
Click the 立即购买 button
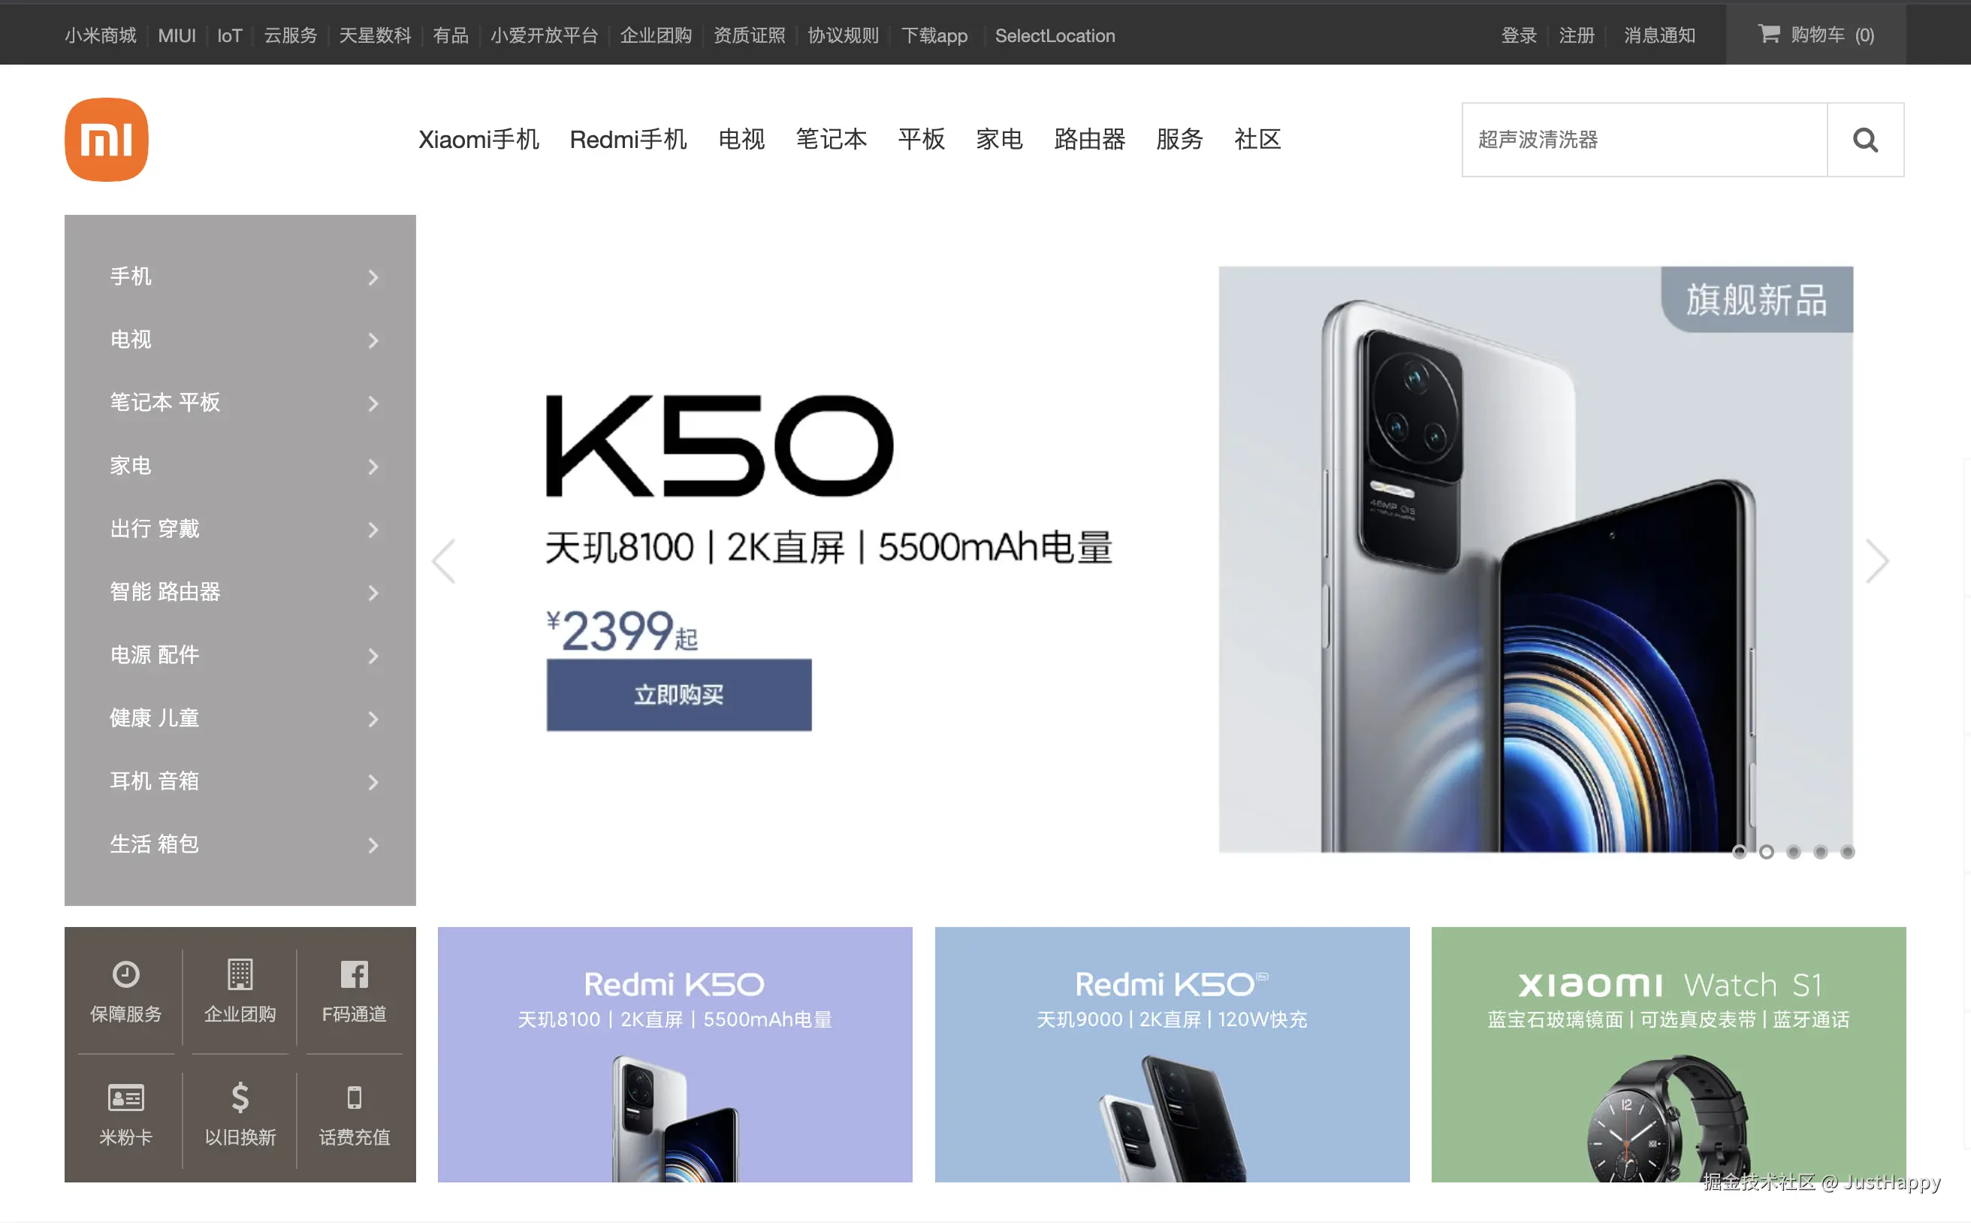[678, 695]
